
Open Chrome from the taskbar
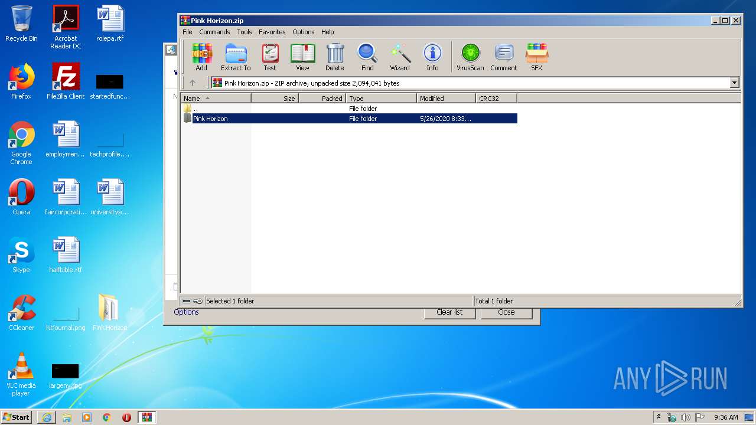point(107,417)
